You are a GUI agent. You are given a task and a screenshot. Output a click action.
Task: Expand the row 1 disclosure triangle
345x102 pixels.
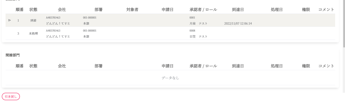click(10, 20)
